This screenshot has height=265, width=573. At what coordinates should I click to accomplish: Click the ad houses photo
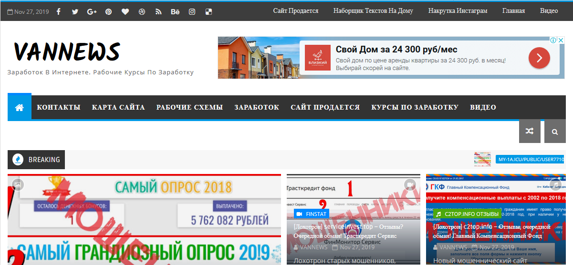click(x=259, y=58)
